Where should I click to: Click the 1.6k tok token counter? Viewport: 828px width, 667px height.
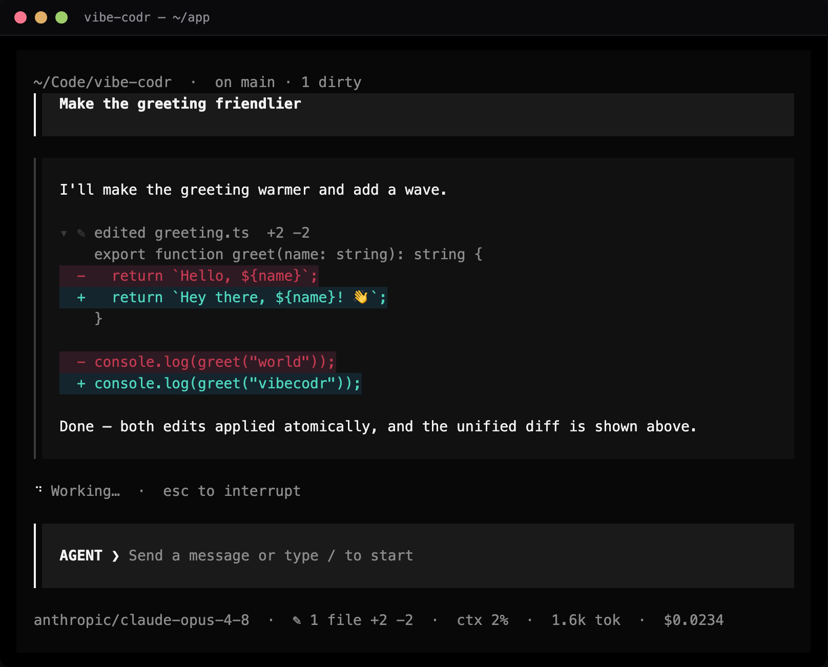(586, 620)
